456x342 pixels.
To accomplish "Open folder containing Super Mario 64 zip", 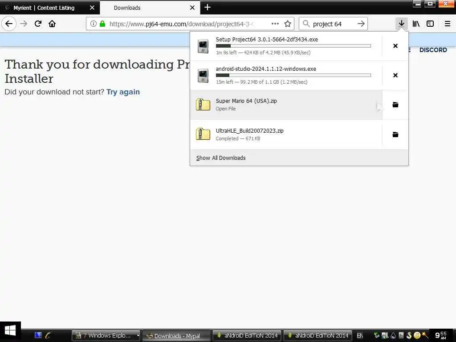I will 395,105.
